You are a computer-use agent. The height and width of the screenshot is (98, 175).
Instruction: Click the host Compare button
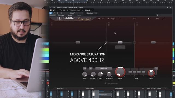click(61, 15)
